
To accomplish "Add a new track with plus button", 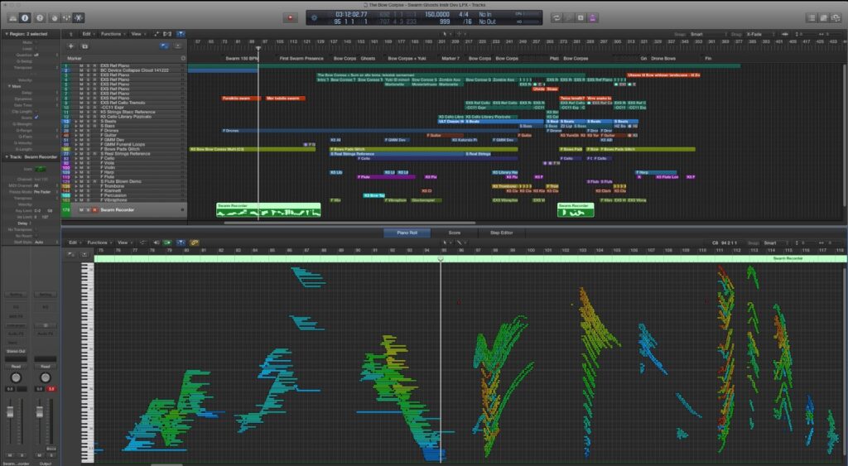I will (71, 46).
